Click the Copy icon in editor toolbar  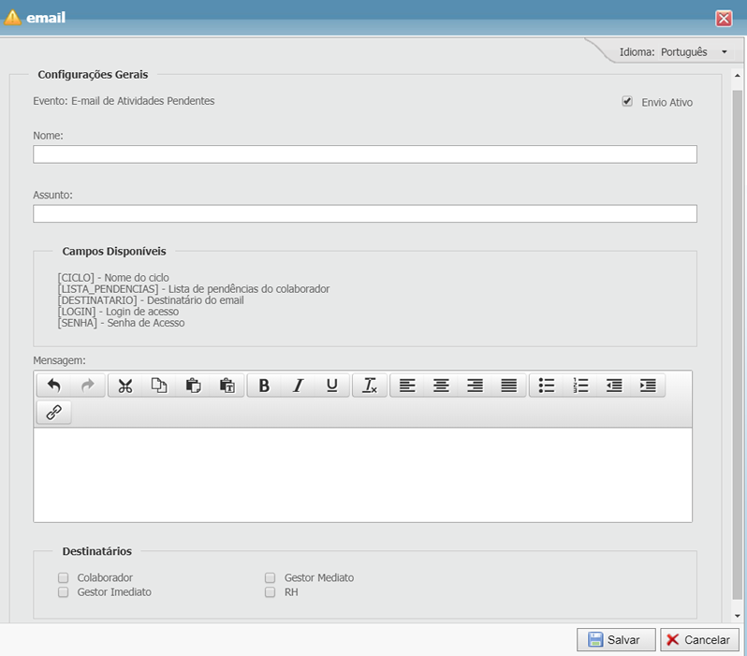(x=159, y=386)
